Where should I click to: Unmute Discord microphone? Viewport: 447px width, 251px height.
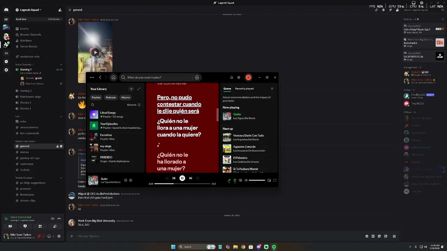tap(39, 236)
